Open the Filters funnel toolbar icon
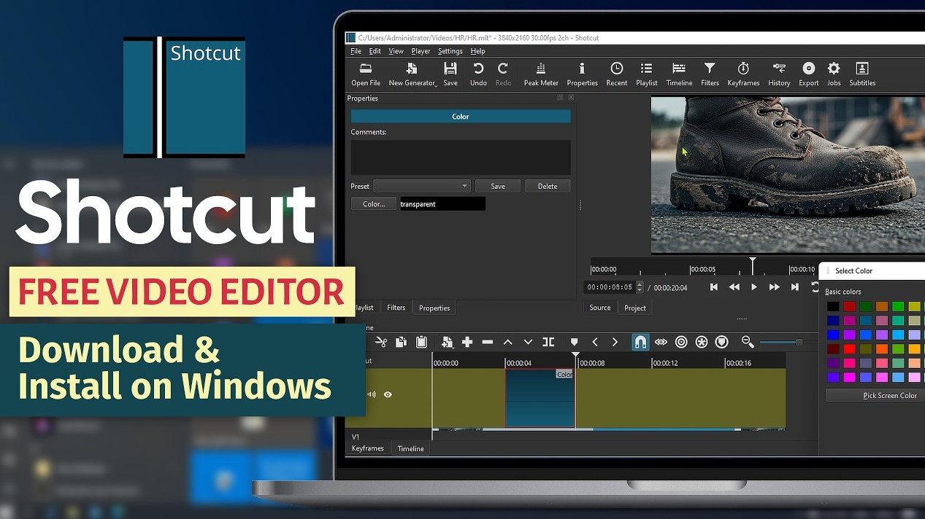 [x=710, y=74]
